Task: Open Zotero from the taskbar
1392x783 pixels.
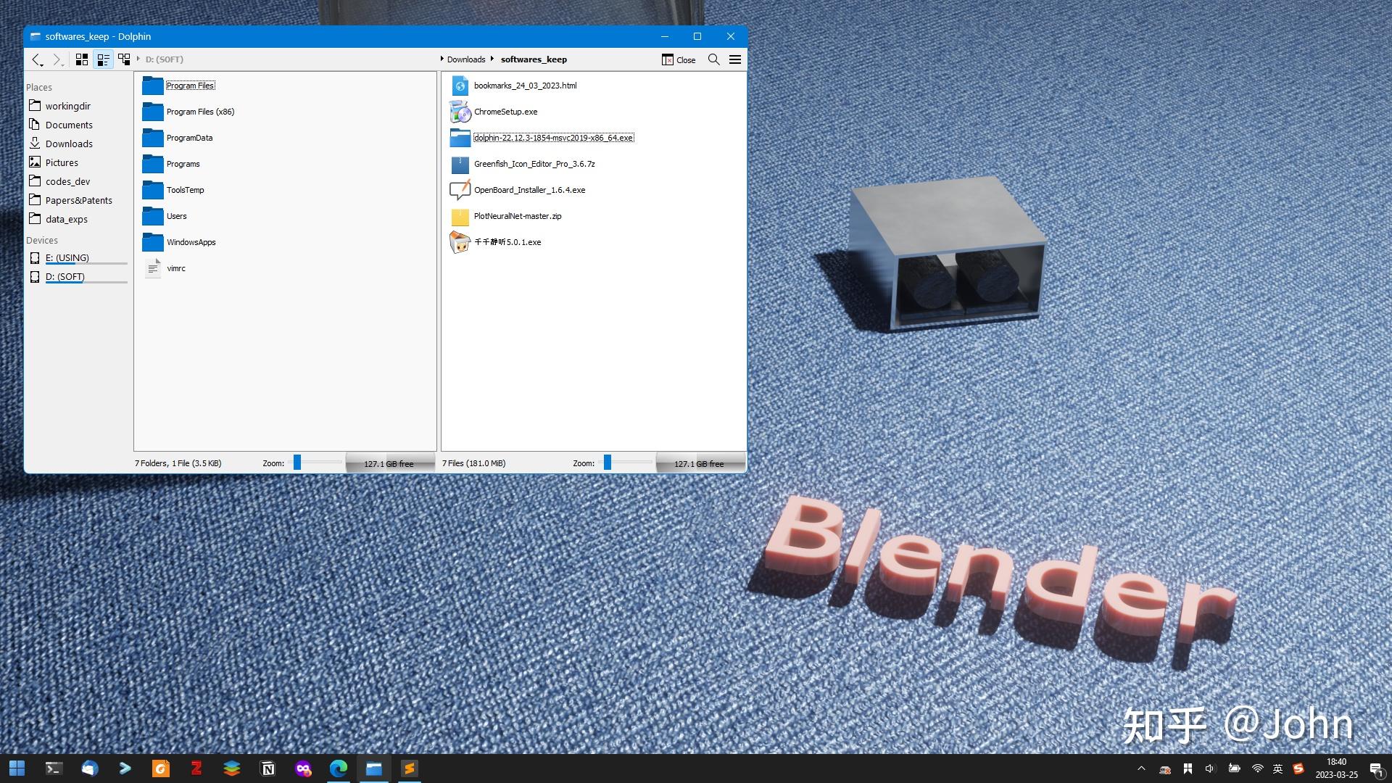Action: 196,768
